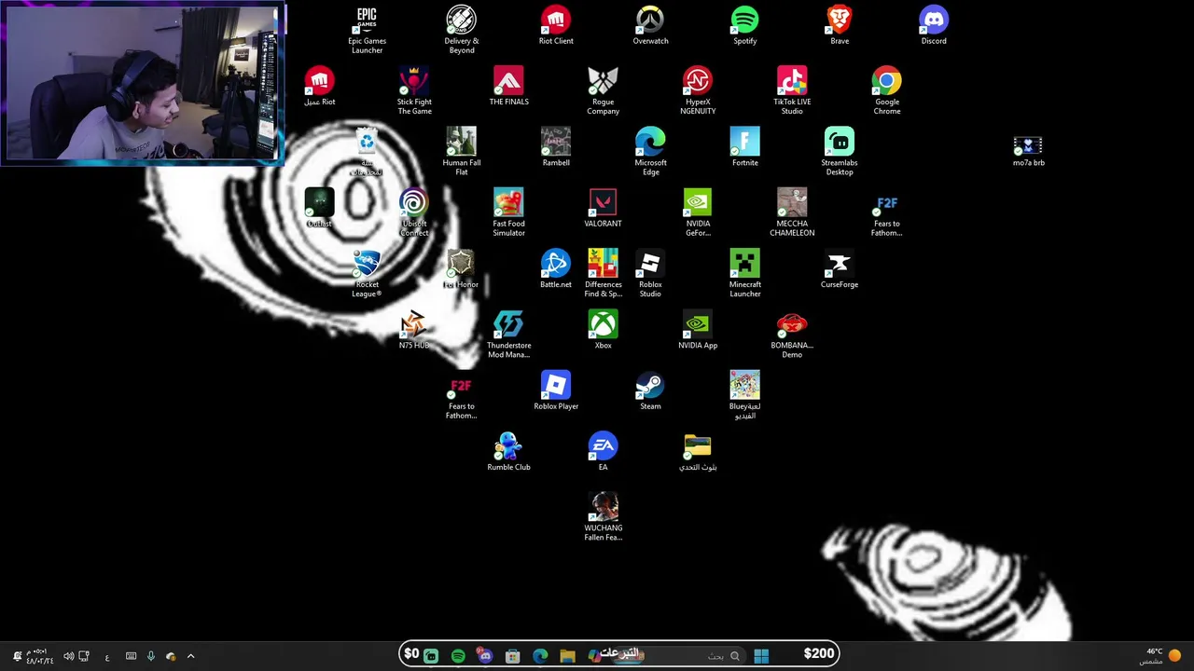The image size is (1194, 671).
Task: Select the عميل Riot desktop shortcut
Action: (x=319, y=87)
